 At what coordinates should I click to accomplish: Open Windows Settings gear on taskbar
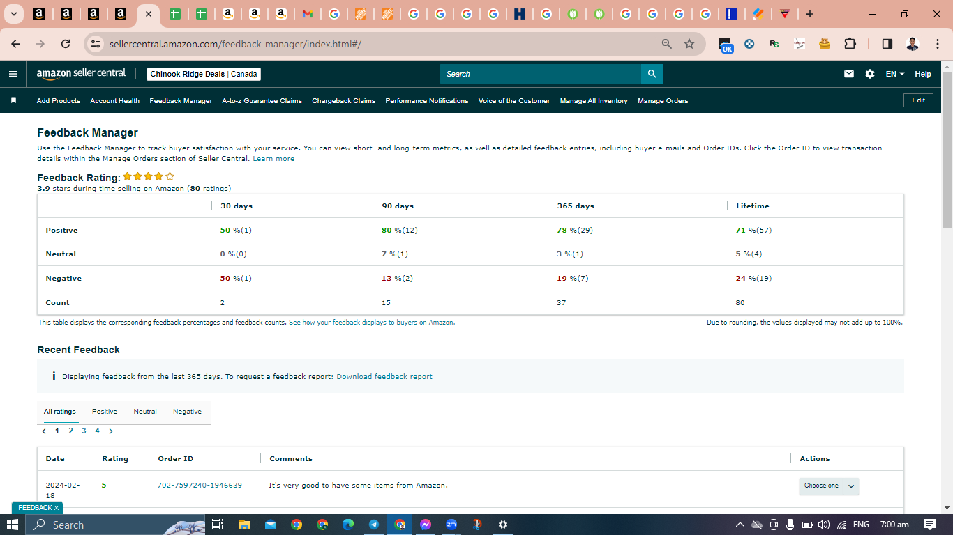[503, 525]
